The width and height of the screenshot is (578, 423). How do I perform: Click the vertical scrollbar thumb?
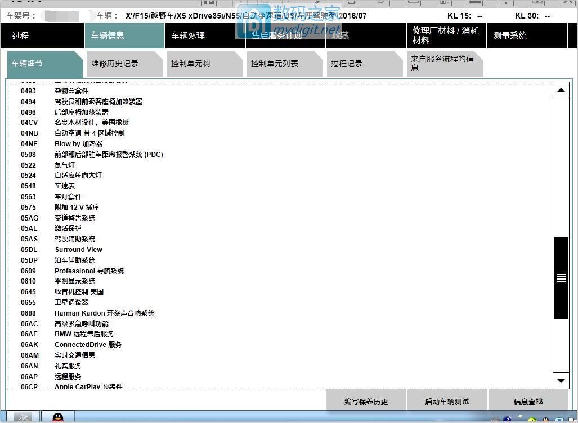pos(561,278)
